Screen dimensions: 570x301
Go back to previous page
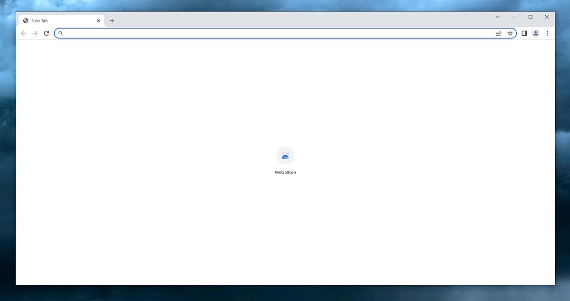[24, 33]
